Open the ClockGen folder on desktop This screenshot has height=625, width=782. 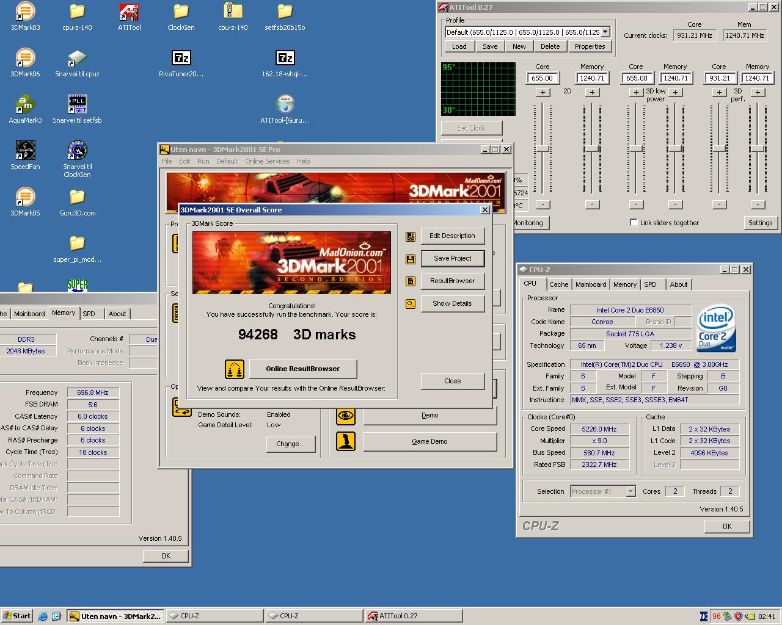(x=181, y=16)
